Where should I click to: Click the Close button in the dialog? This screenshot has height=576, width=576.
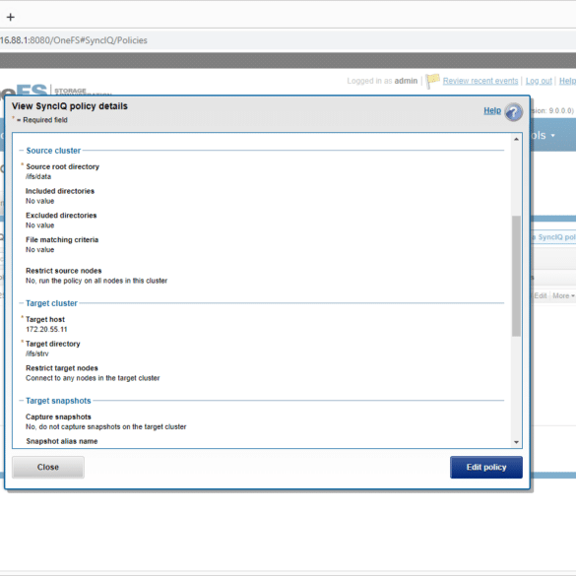click(x=48, y=467)
